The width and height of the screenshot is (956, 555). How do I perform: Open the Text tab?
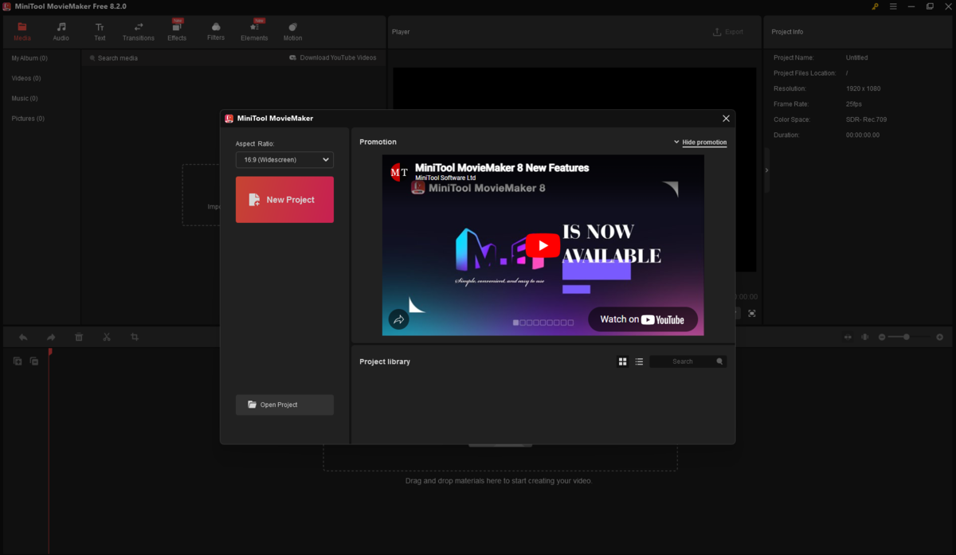pyautogui.click(x=100, y=31)
